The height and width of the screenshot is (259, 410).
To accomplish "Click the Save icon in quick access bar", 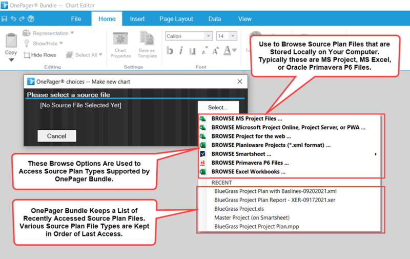I will [5, 19].
